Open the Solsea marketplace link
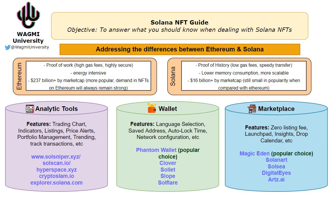This screenshot has height=197, width=333. tap(276, 167)
